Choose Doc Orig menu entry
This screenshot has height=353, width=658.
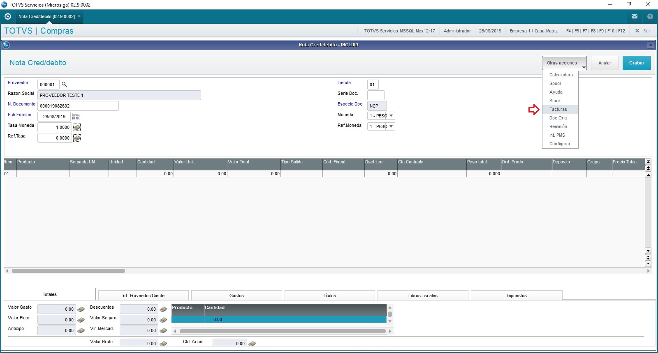561,118
